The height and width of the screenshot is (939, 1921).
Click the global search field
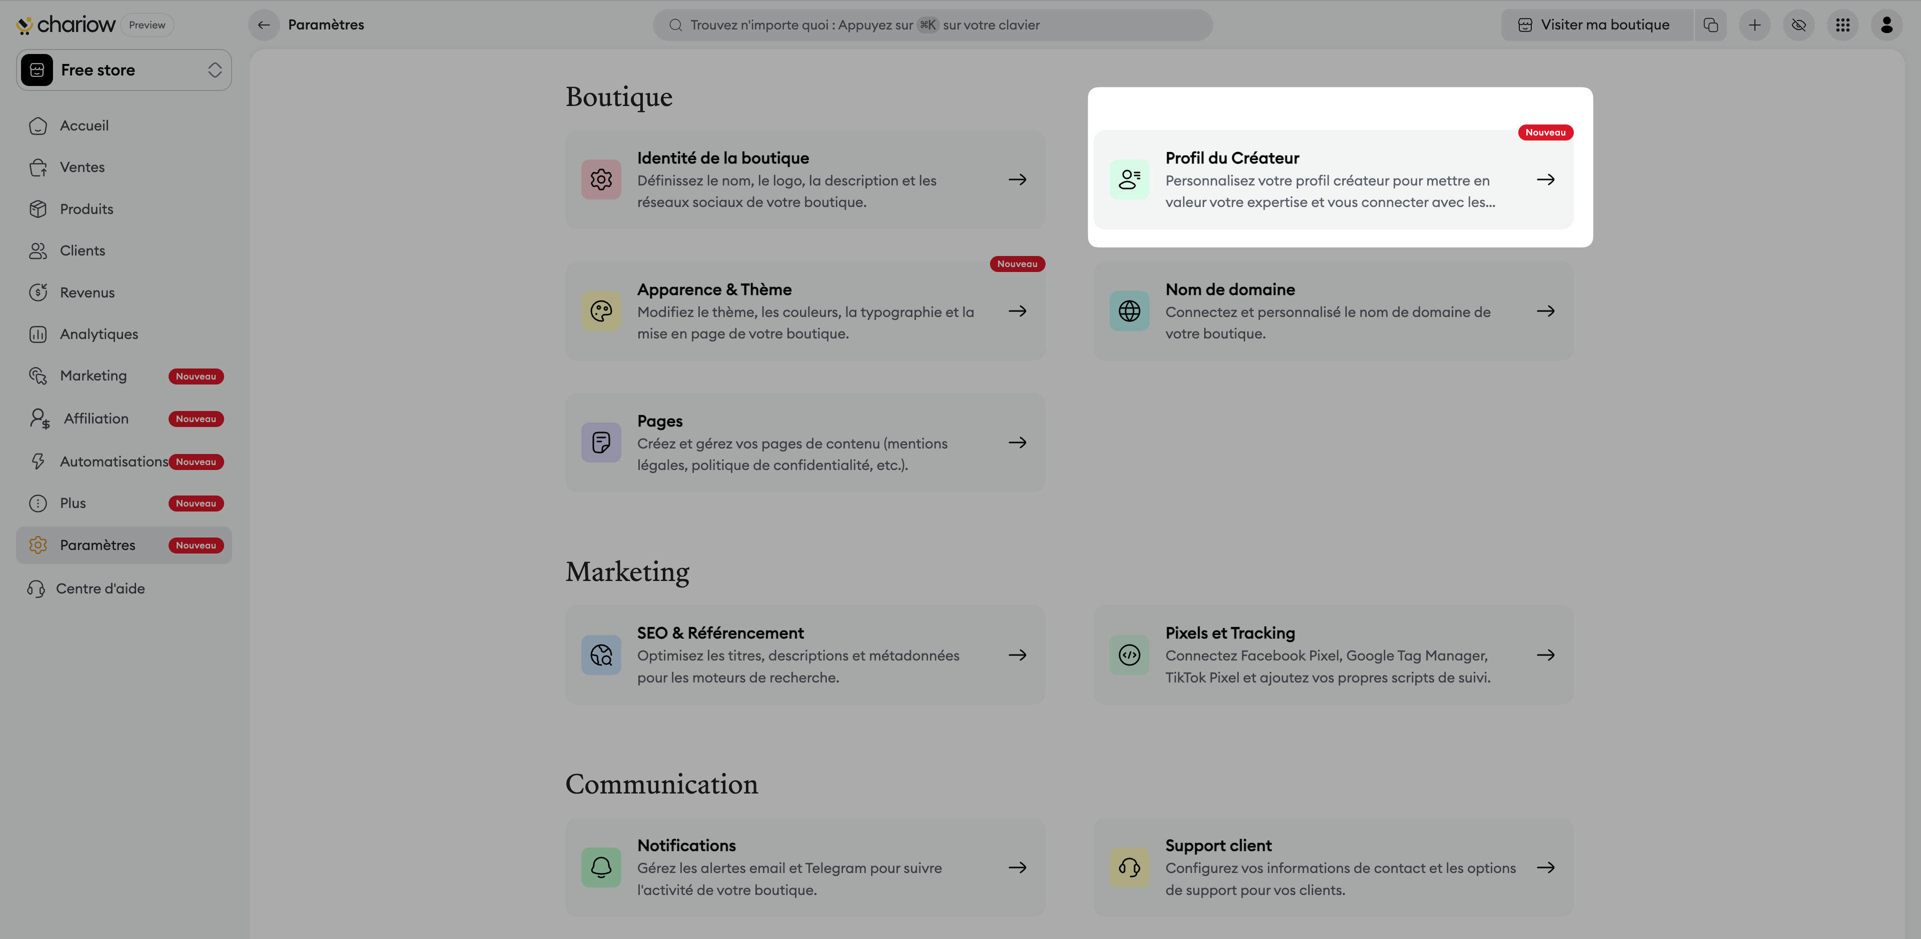[x=932, y=24]
